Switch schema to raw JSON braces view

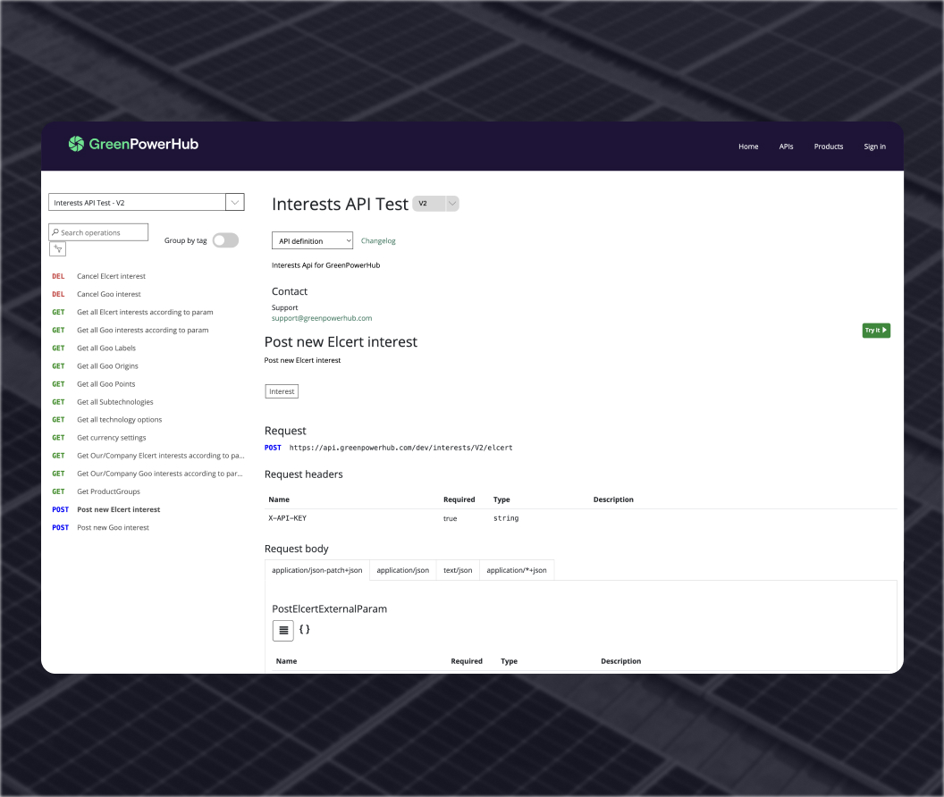click(305, 629)
